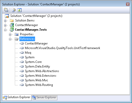Click the Moq reference icon
This screenshot has width=132, height=103.
point(21,53)
